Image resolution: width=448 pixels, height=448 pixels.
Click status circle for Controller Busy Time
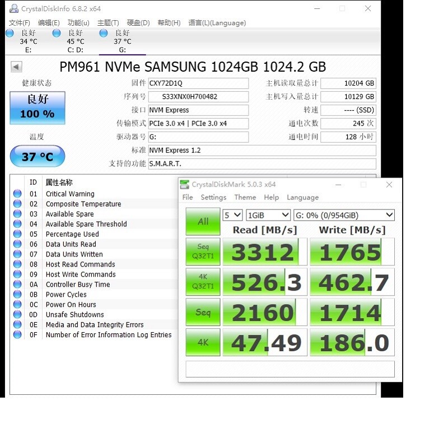point(17,284)
